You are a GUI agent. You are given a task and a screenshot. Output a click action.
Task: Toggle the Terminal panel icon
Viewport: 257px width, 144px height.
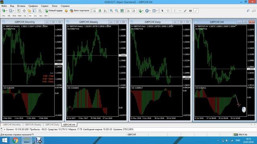[x=35, y=11]
